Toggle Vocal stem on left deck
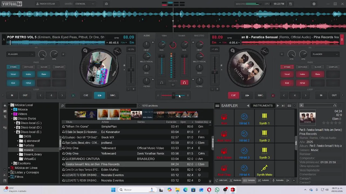 13,74
